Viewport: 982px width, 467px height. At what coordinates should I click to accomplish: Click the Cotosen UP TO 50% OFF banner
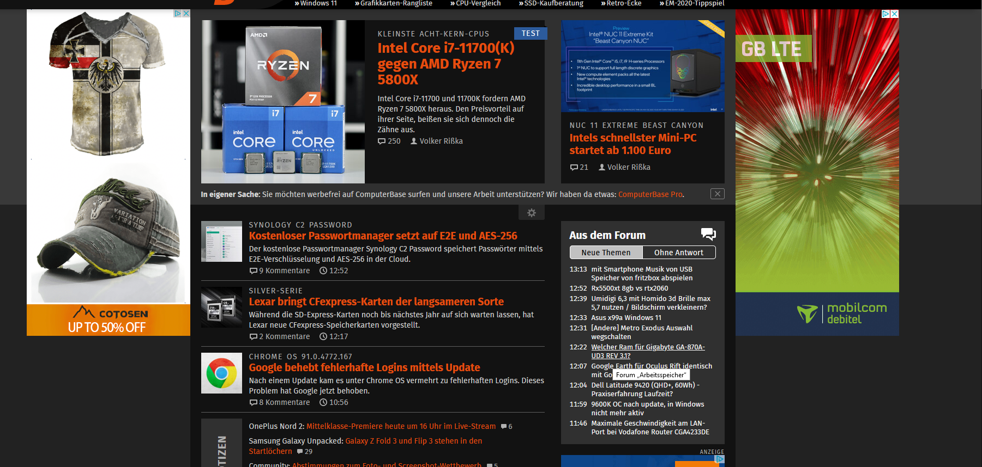click(x=109, y=320)
